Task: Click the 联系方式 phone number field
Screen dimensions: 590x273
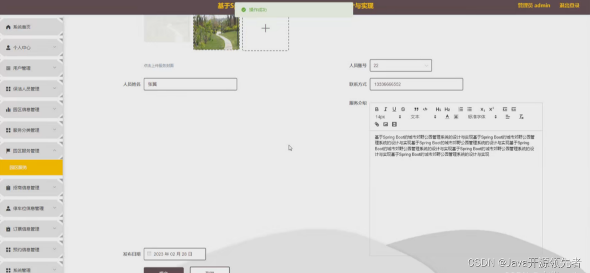Action: point(416,84)
